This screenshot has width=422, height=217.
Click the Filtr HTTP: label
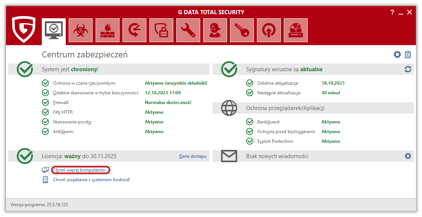63,112
